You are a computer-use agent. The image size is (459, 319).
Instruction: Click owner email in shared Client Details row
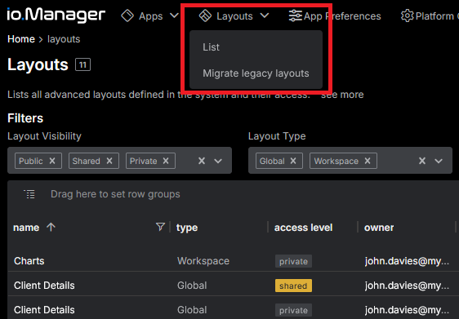[407, 286]
